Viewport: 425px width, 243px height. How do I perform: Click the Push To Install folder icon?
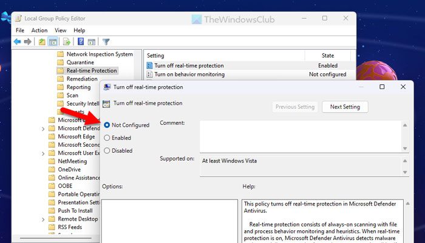(x=52, y=210)
